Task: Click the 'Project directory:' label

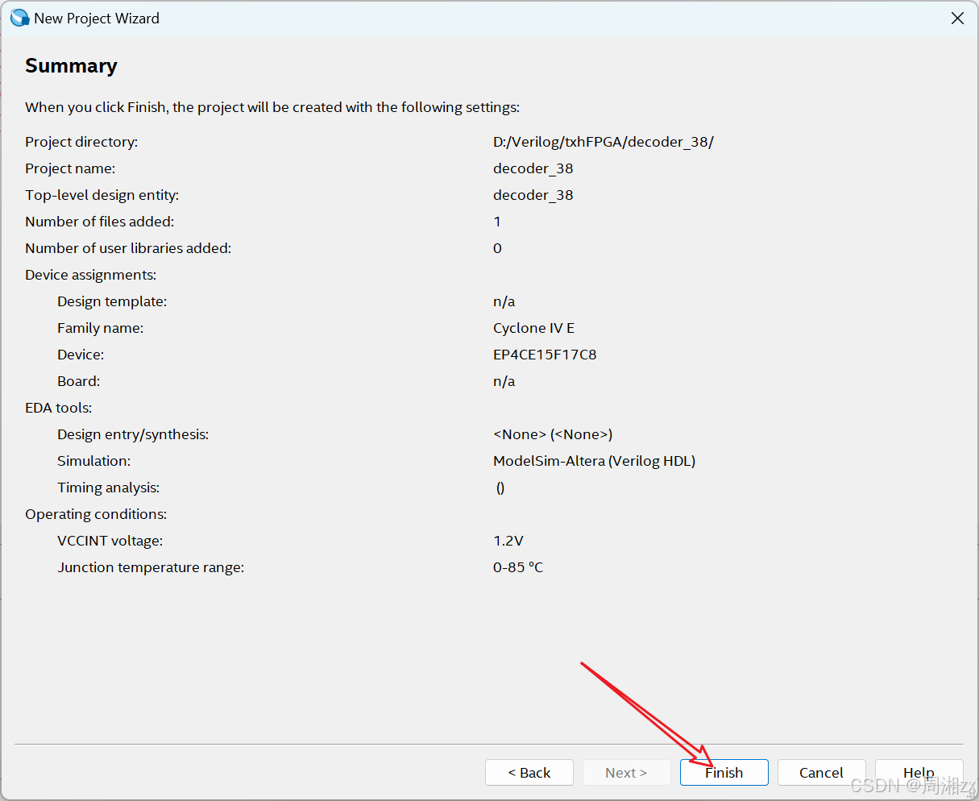Action: 81,142
